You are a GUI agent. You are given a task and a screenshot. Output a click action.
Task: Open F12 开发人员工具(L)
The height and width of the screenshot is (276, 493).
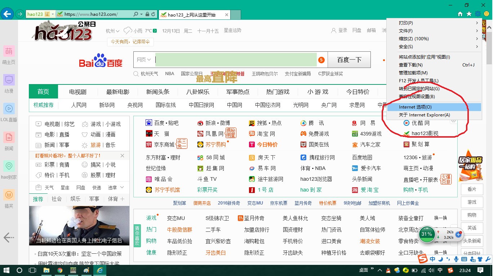point(434,81)
